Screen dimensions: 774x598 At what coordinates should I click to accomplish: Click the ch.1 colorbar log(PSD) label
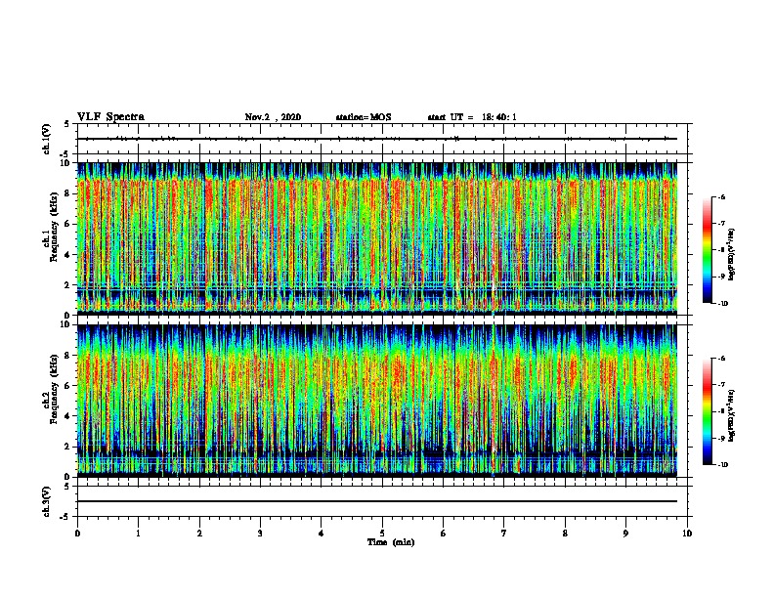coord(731,254)
